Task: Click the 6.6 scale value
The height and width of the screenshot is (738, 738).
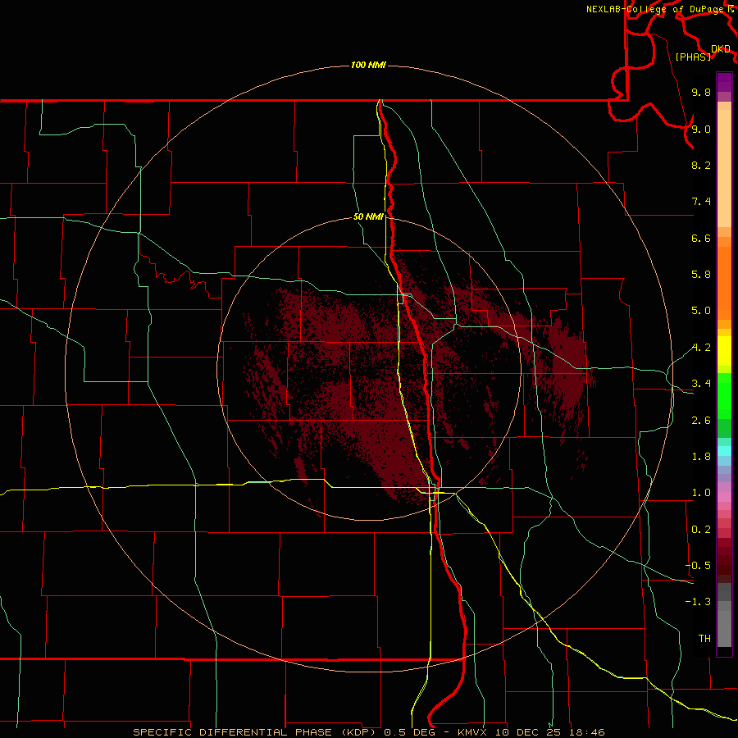Action: pyautogui.click(x=701, y=238)
